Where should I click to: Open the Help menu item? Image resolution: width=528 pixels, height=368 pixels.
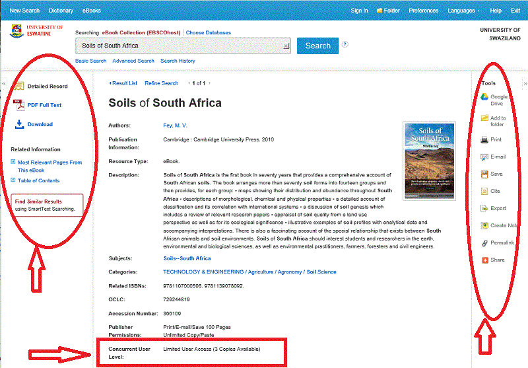click(496, 11)
